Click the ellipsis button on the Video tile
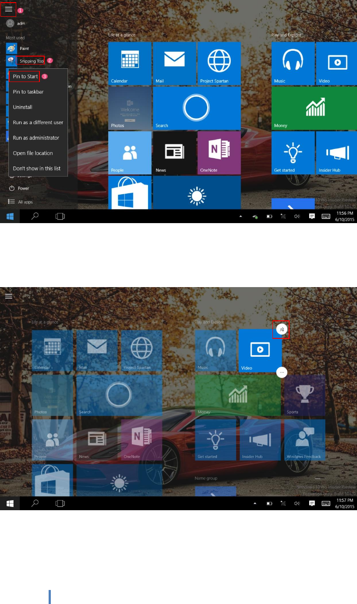 pyautogui.click(x=282, y=372)
